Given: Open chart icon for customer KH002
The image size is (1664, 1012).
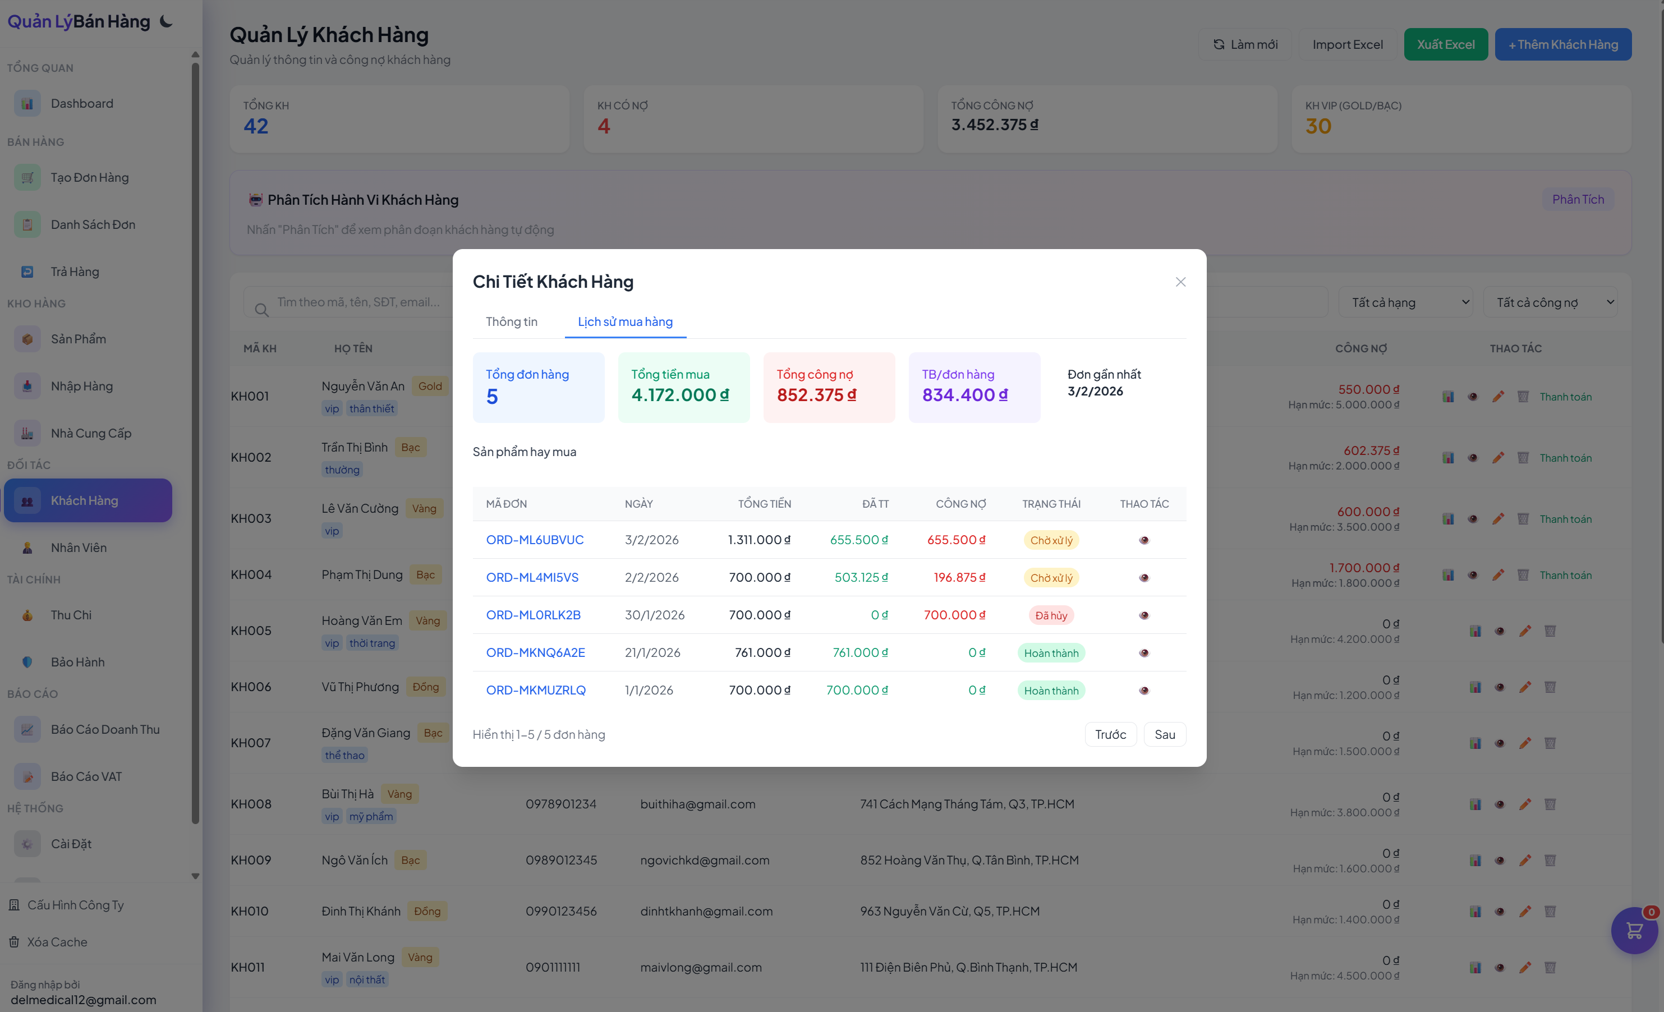Looking at the screenshot, I should click(1447, 458).
